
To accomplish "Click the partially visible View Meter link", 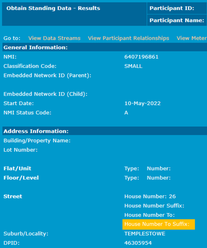I will click(191, 38).
